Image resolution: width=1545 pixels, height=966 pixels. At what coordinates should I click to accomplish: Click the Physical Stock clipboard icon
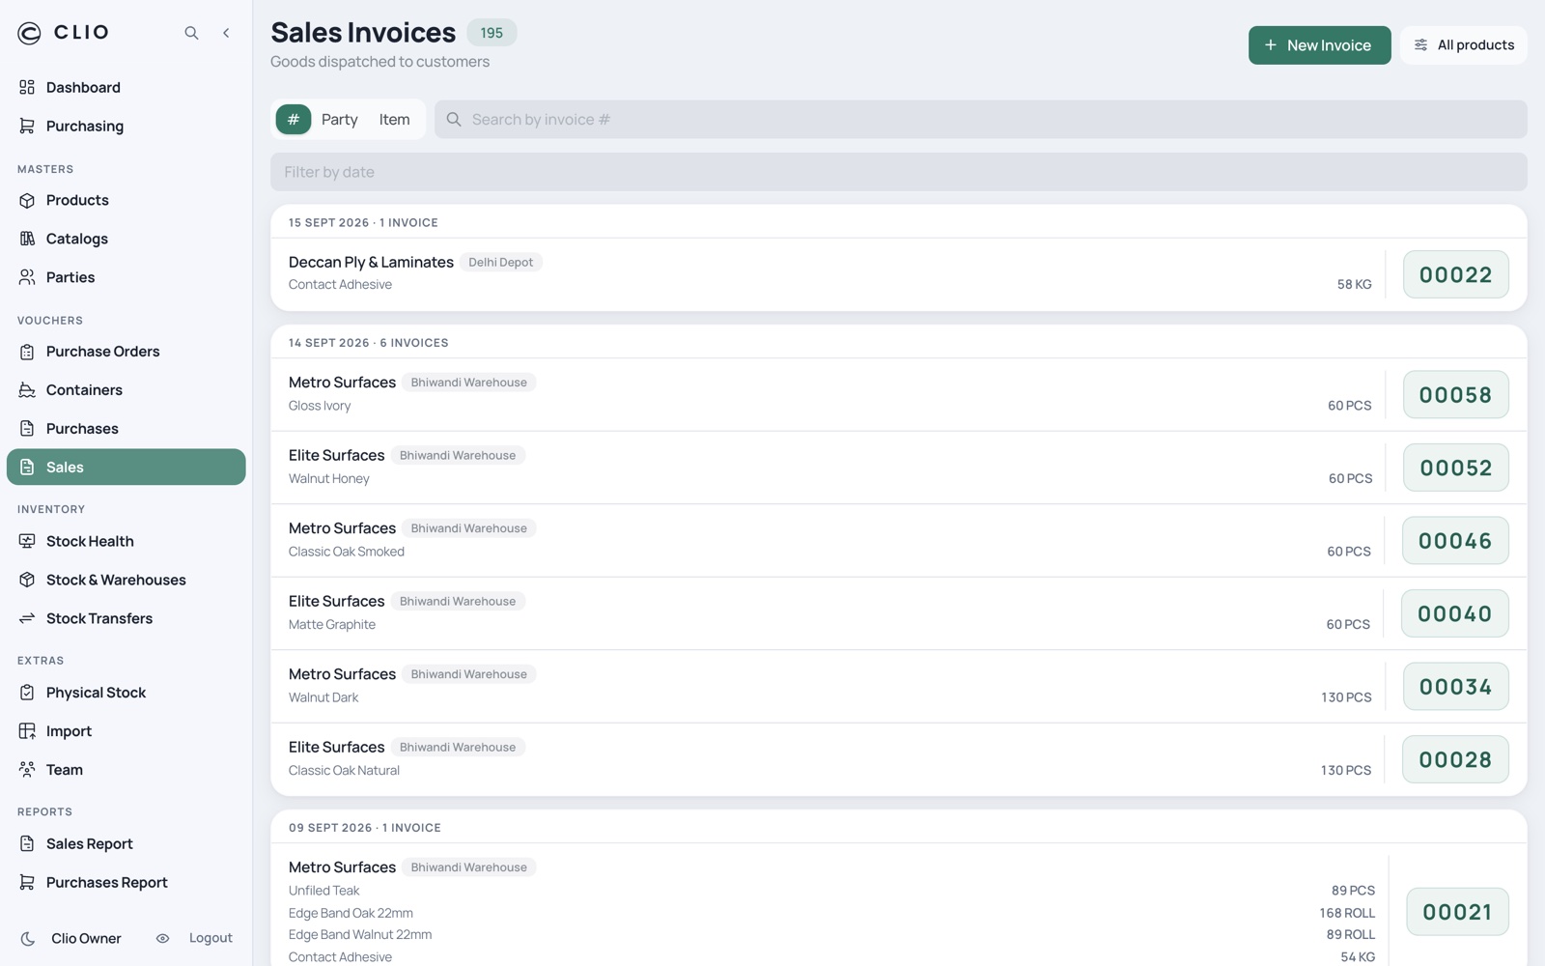tap(27, 693)
